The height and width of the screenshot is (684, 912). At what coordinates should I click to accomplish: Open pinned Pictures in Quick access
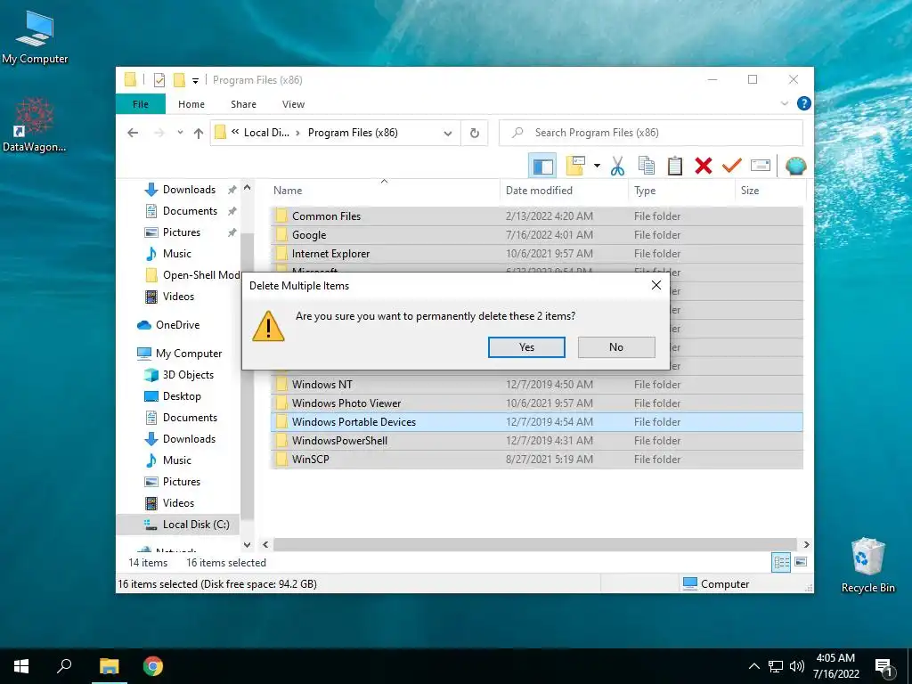click(x=182, y=232)
